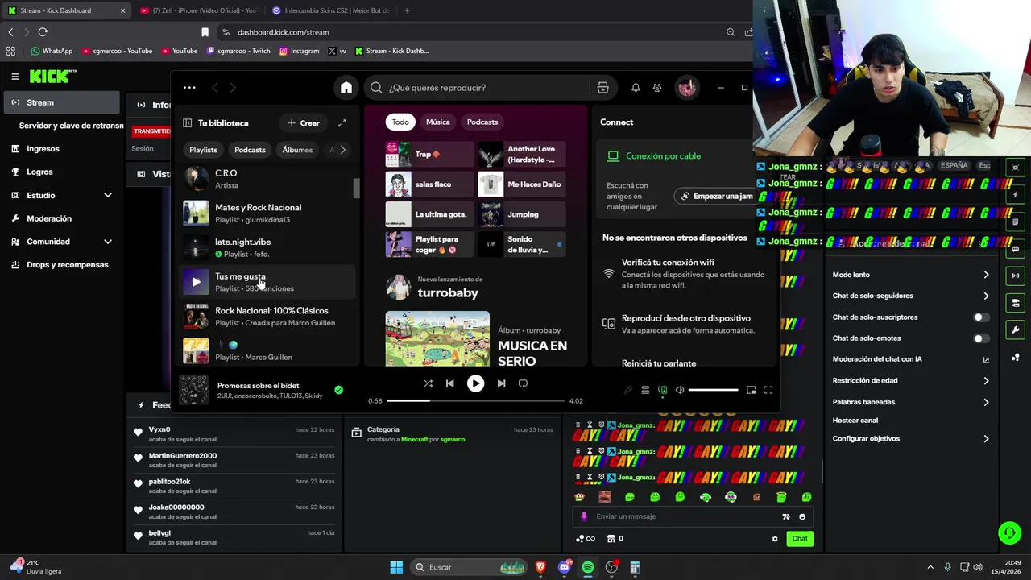Screen dimensions: 1031x580
Task: Toggle shuffle in Spotify player
Action: pyautogui.click(x=428, y=383)
